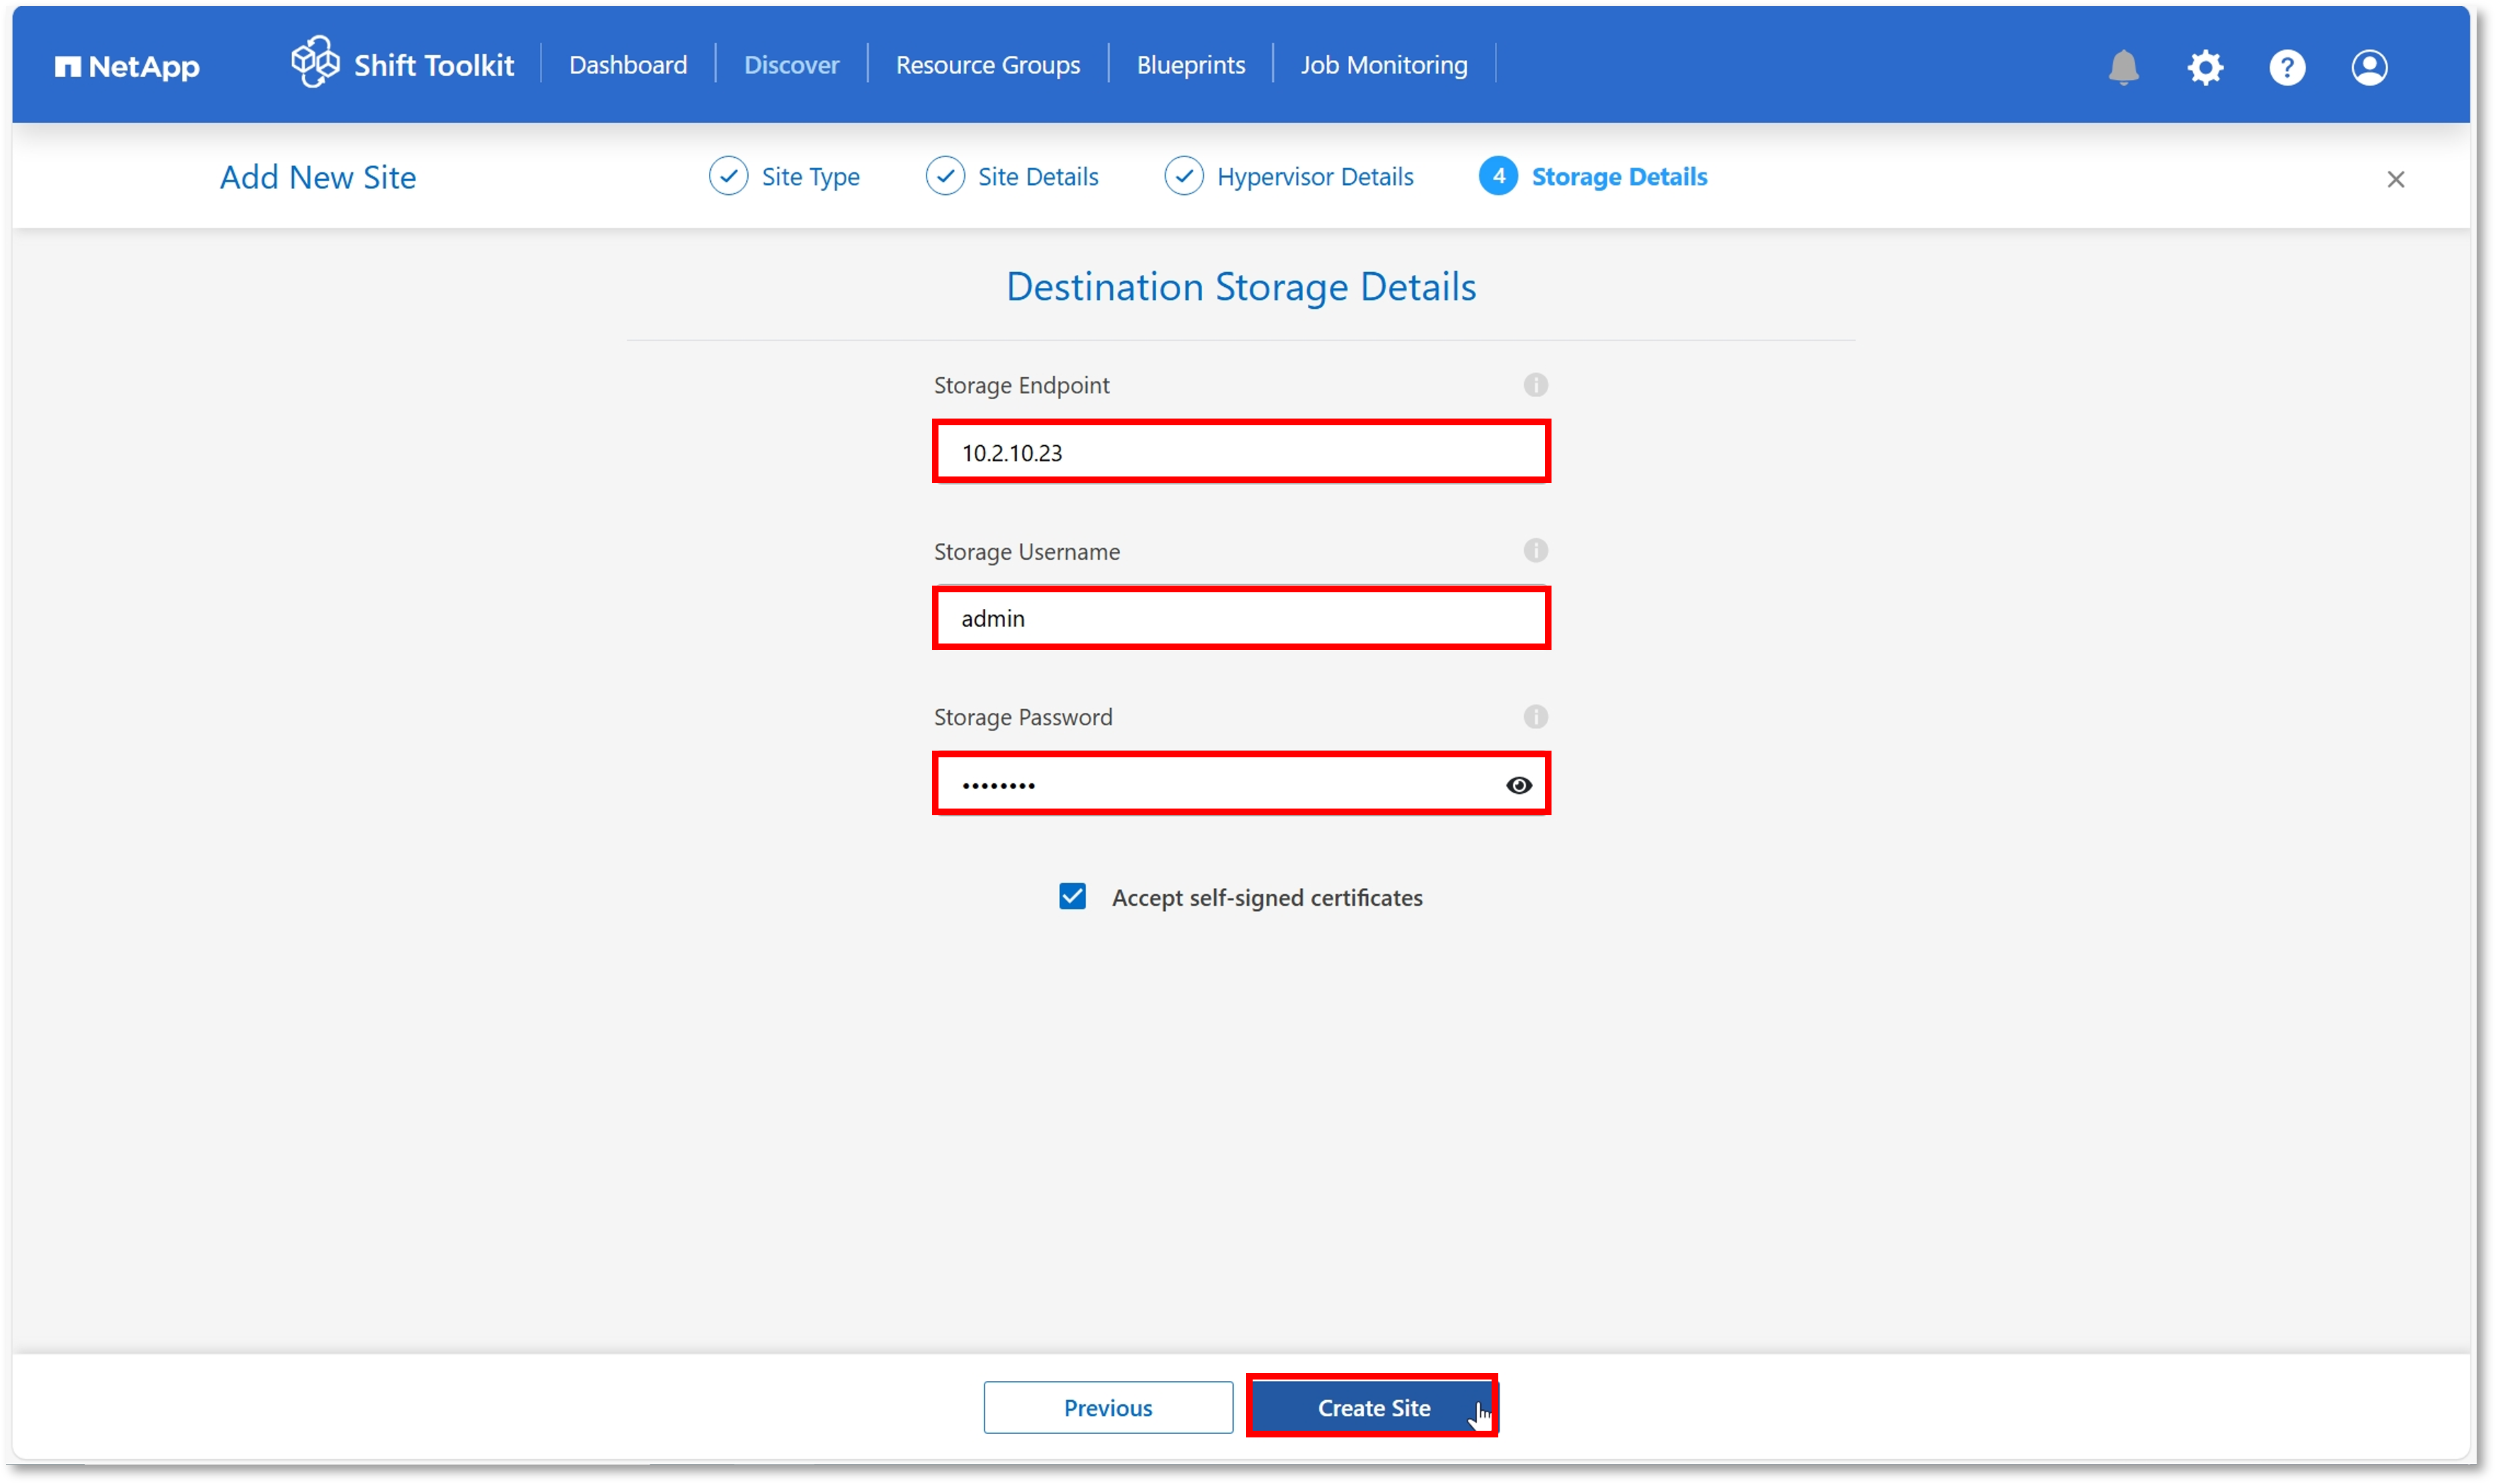Click the Storage Username label
The image size is (2496, 1484).
pyautogui.click(x=1026, y=551)
